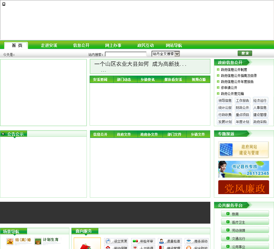This screenshot has width=274, height=249.
Task: Open the 站内全文搜索 dropdown
Action: pos(166,54)
